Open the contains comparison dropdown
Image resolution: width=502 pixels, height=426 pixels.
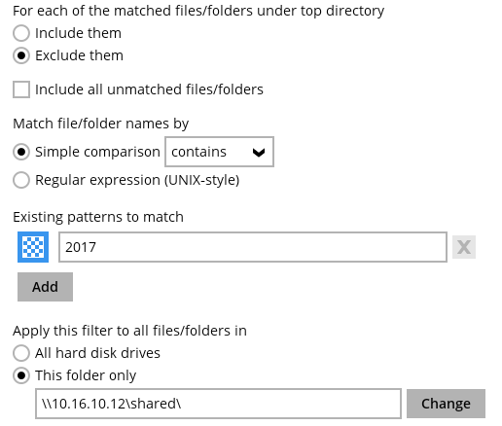pyautogui.click(x=220, y=152)
